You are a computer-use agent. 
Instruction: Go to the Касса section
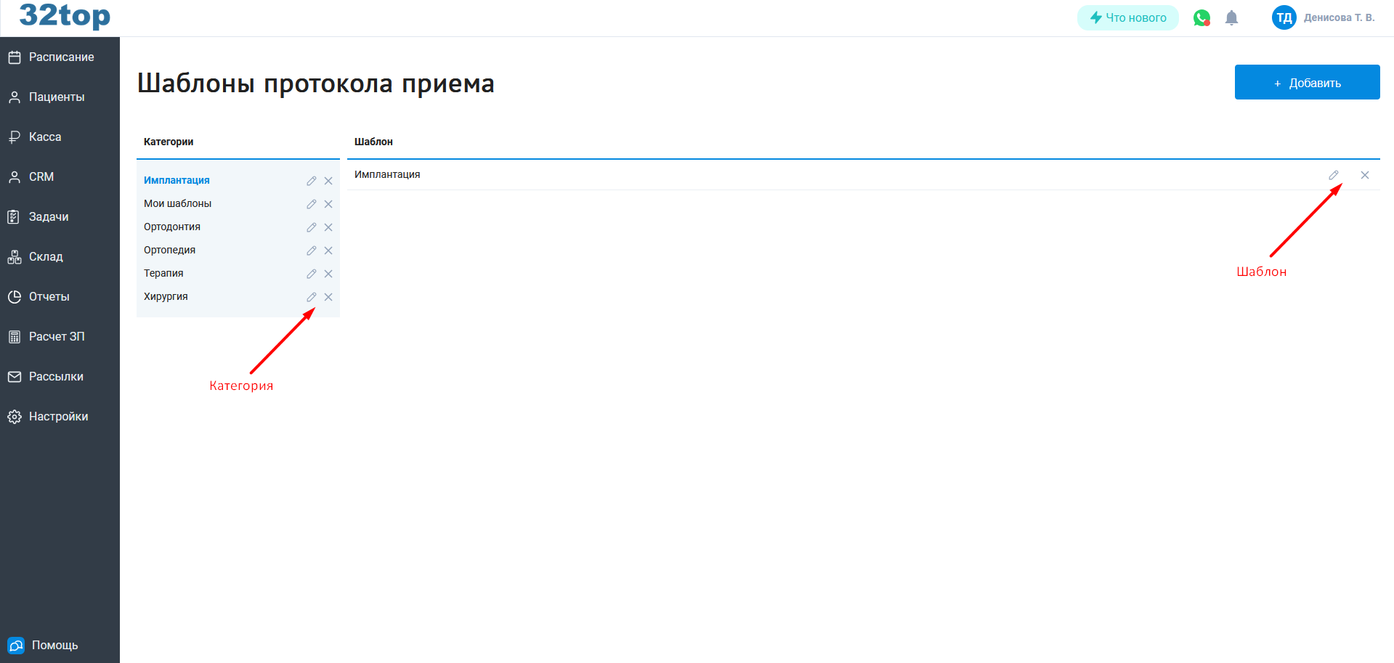[x=44, y=137]
